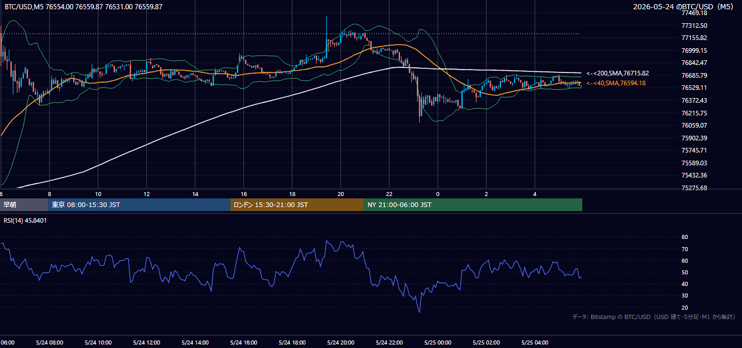The height and width of the screenshot is (348, 742).
Task: Select the 40 SMA label 76594.18
Action: click(x=615, y=83)
